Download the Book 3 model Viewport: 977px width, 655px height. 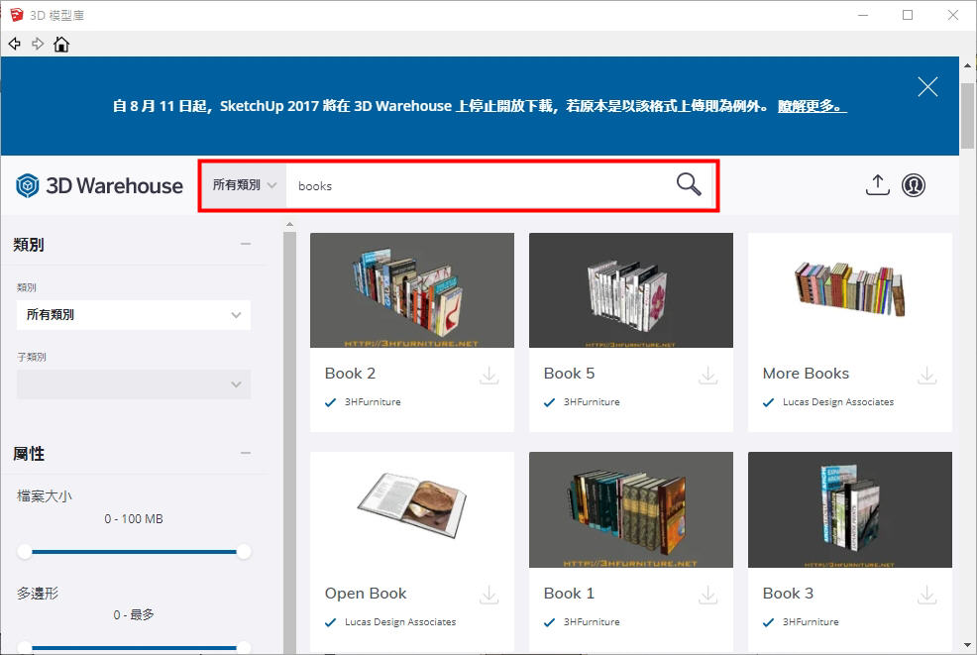pyautogui.click(x=927, y=595)
